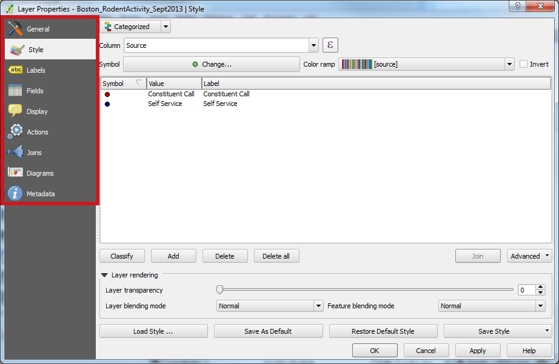559x364 pixels.
Task: Open expression editor epsilon button
Action: [330, 45]
